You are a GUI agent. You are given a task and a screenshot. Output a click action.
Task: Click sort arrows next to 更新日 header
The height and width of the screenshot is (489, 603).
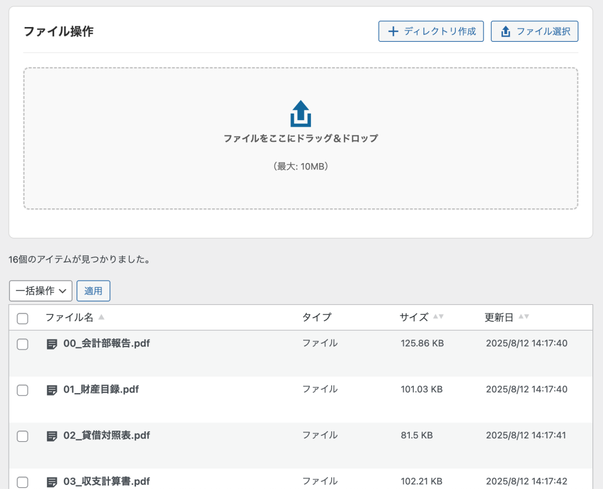point(524,317)
